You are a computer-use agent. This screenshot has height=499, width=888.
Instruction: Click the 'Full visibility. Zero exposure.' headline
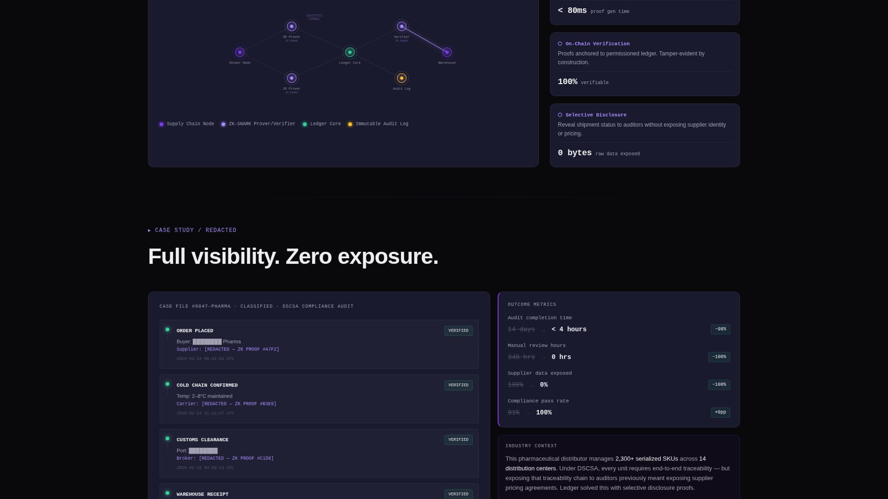[293, 256]
